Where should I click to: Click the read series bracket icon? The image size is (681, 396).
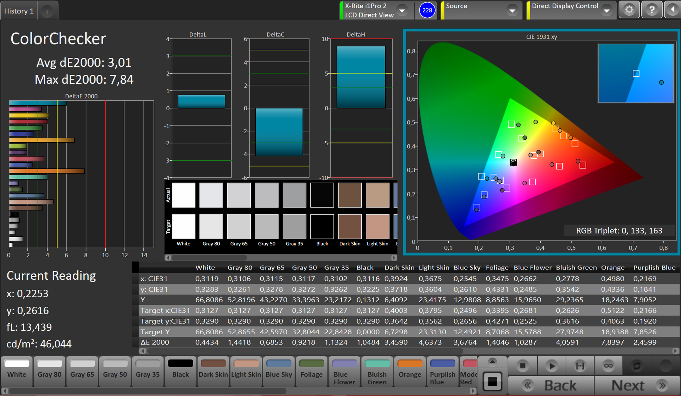point(580,366)
